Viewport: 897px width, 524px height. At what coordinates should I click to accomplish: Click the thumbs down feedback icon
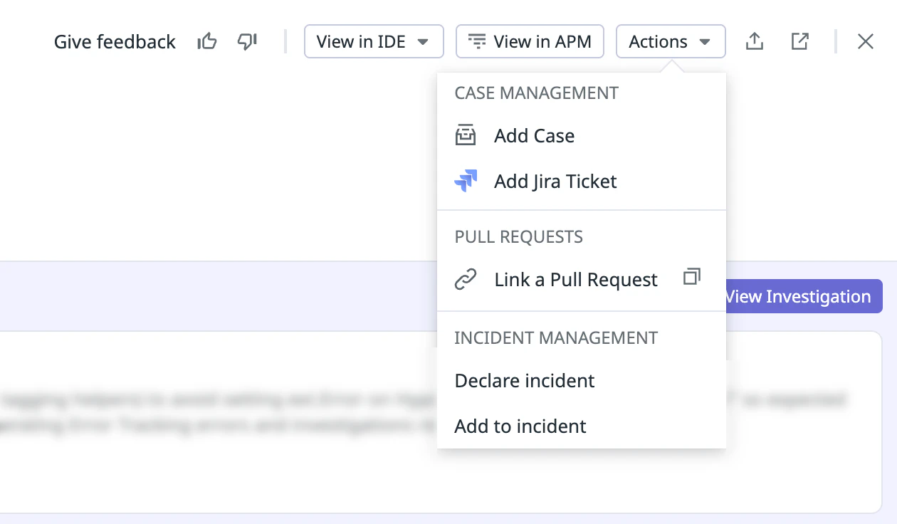(247, 42)
